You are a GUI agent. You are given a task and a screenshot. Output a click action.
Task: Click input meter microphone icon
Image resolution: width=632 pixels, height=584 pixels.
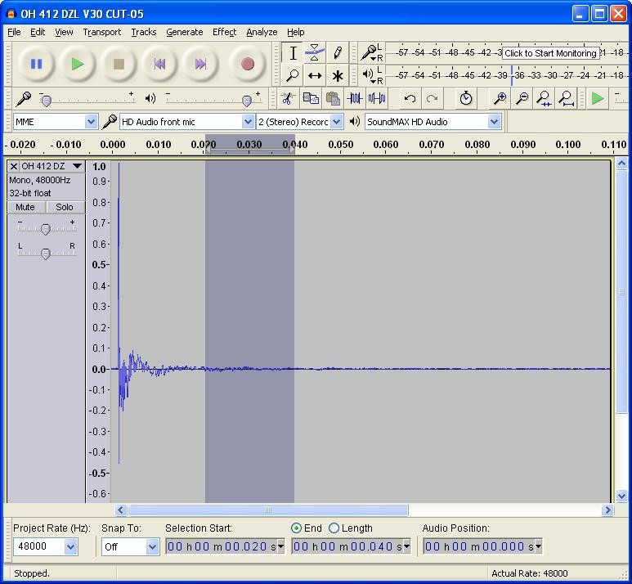click(x=368, y=52)
